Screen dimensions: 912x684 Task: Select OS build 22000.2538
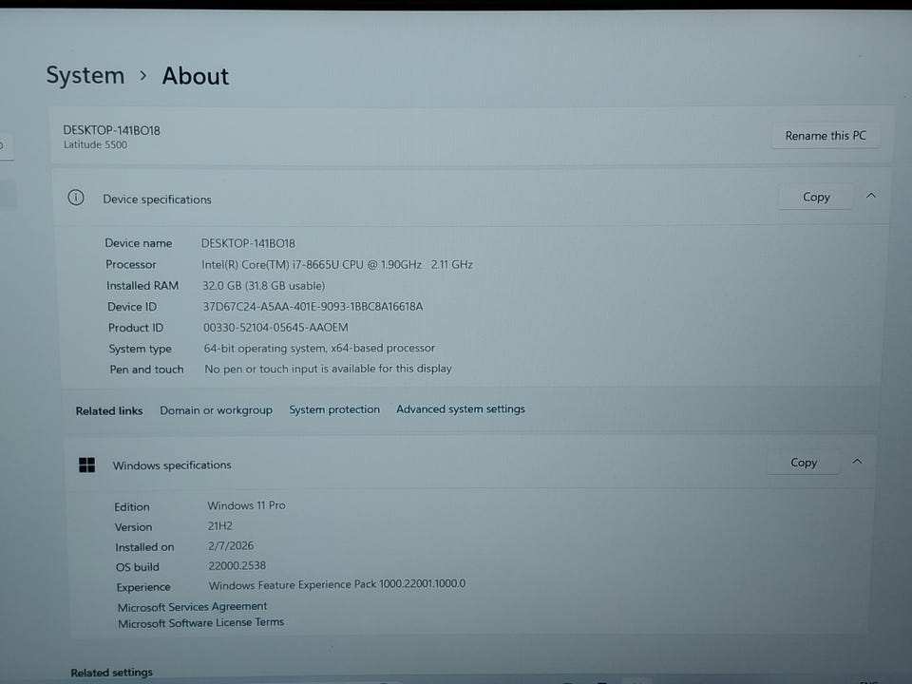point(237,565)
